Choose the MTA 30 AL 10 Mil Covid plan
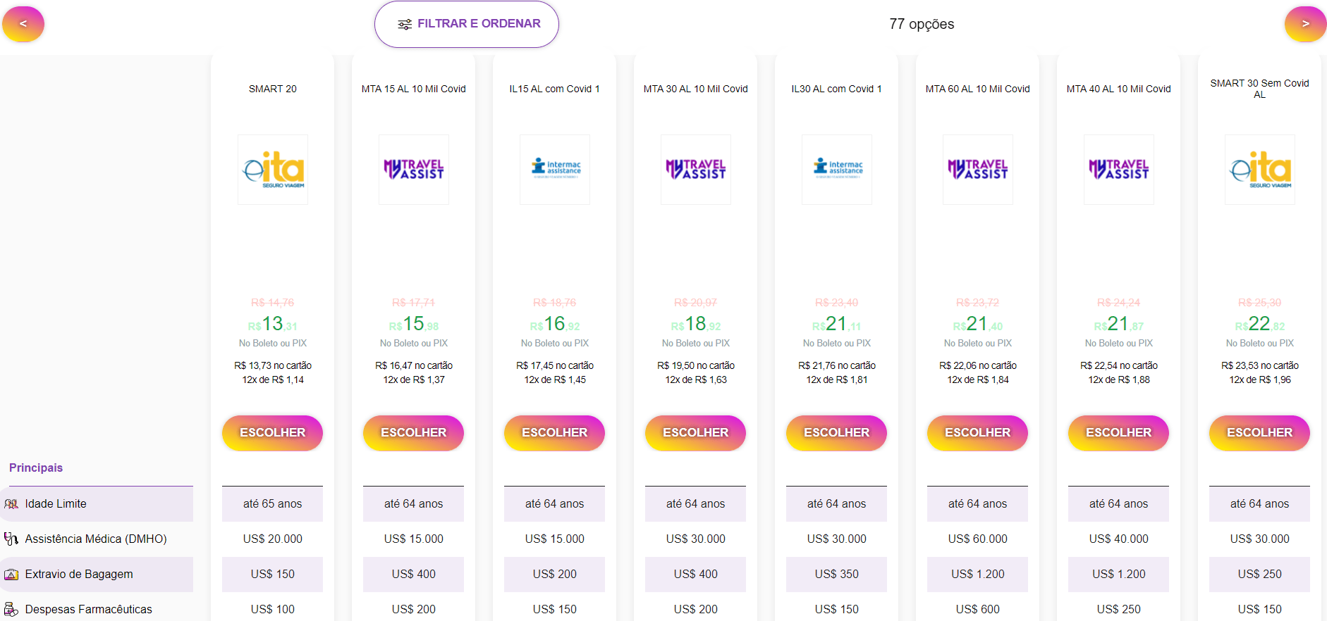This screenshot has width=1327, height=621. [696, 433]
